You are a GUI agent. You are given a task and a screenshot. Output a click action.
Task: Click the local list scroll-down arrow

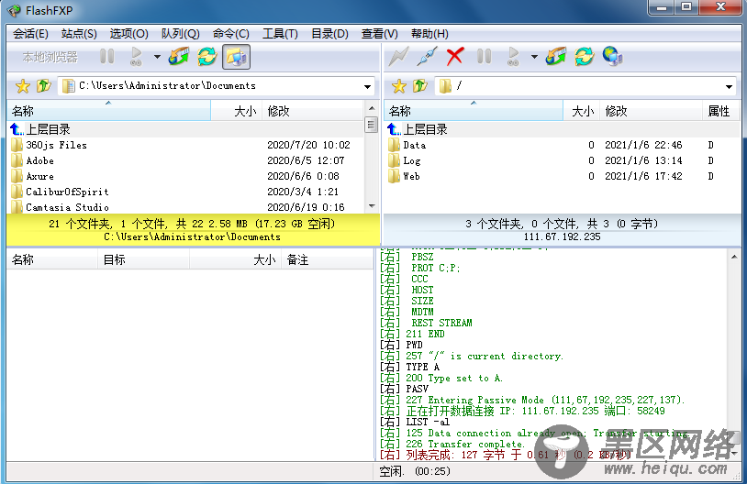click(x=372, y=206)
